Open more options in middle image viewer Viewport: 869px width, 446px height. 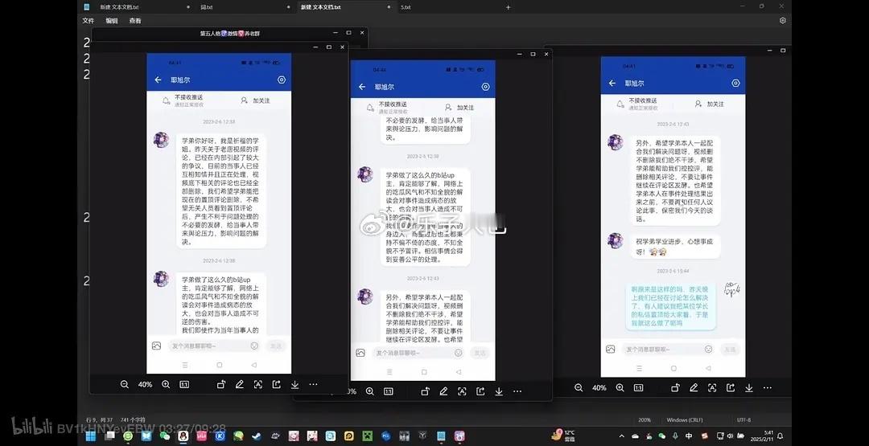coord(517,391)
